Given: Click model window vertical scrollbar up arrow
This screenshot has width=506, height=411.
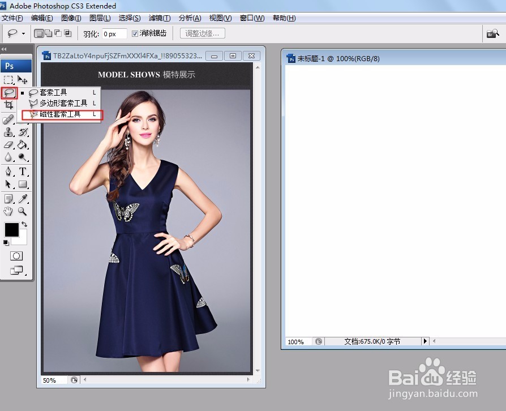Looking at the screenshot, I should click(258, 67).
